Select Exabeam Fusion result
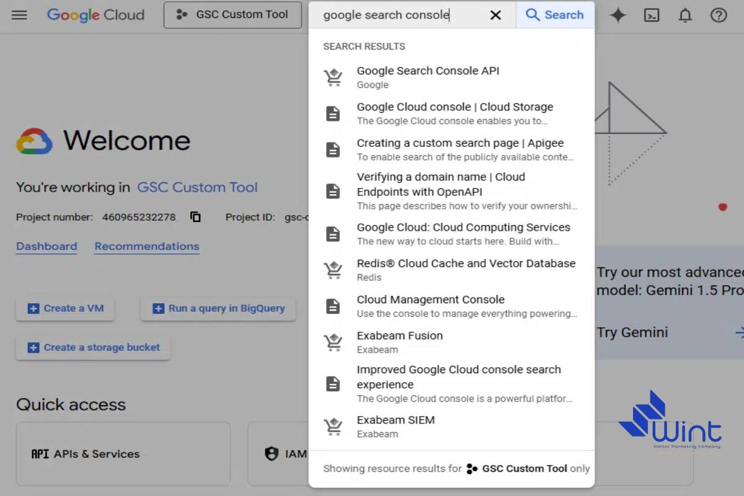 pos(451,342)
